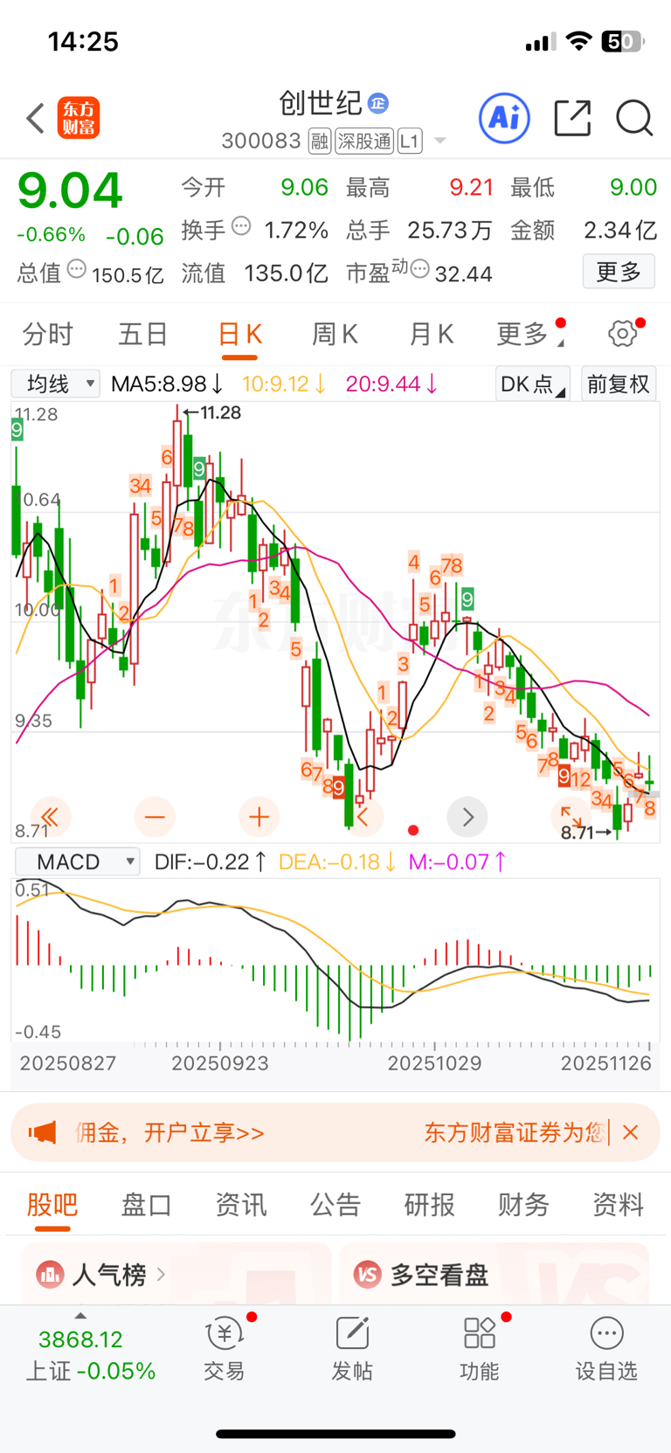Move chart right with gray arrow

[467, 817]
